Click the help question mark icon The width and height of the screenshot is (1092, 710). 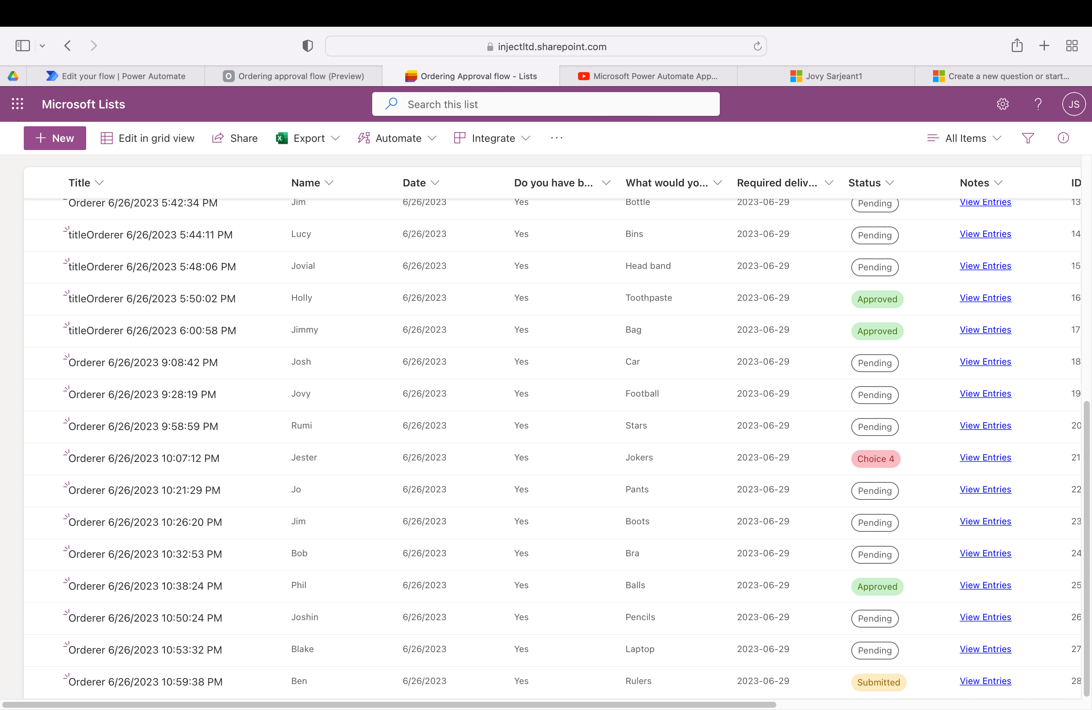(1038, 104)
